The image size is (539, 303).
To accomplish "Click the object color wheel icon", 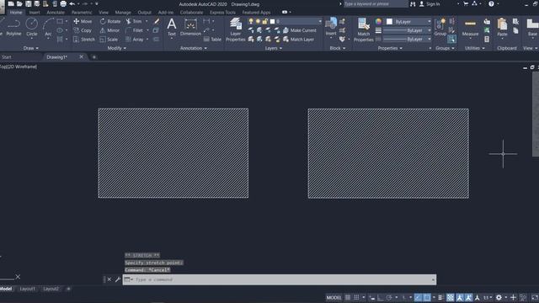I will (x=378, y=21).
